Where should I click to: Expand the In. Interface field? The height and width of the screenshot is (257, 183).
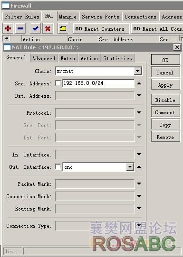coord(139,155)
